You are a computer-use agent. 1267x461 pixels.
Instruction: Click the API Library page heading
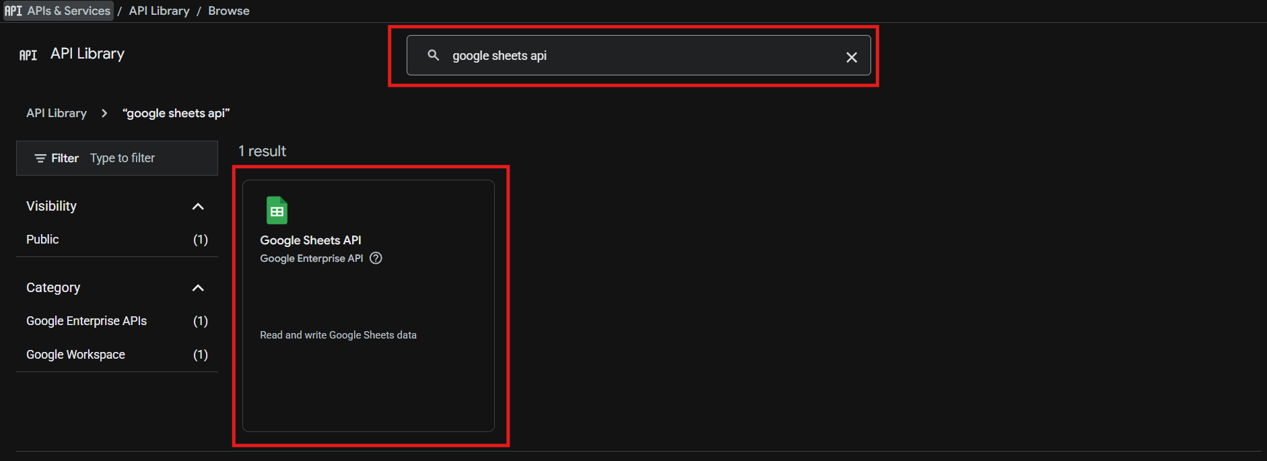pyautogui.click(x=88, y=54)
